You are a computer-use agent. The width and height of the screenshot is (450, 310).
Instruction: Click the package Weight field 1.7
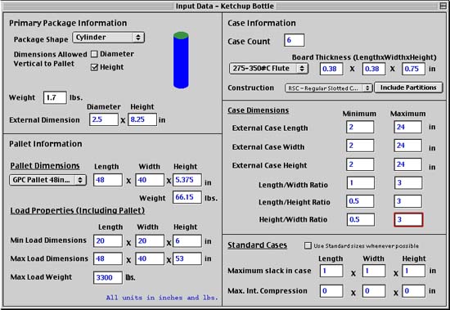coord(55,97)
